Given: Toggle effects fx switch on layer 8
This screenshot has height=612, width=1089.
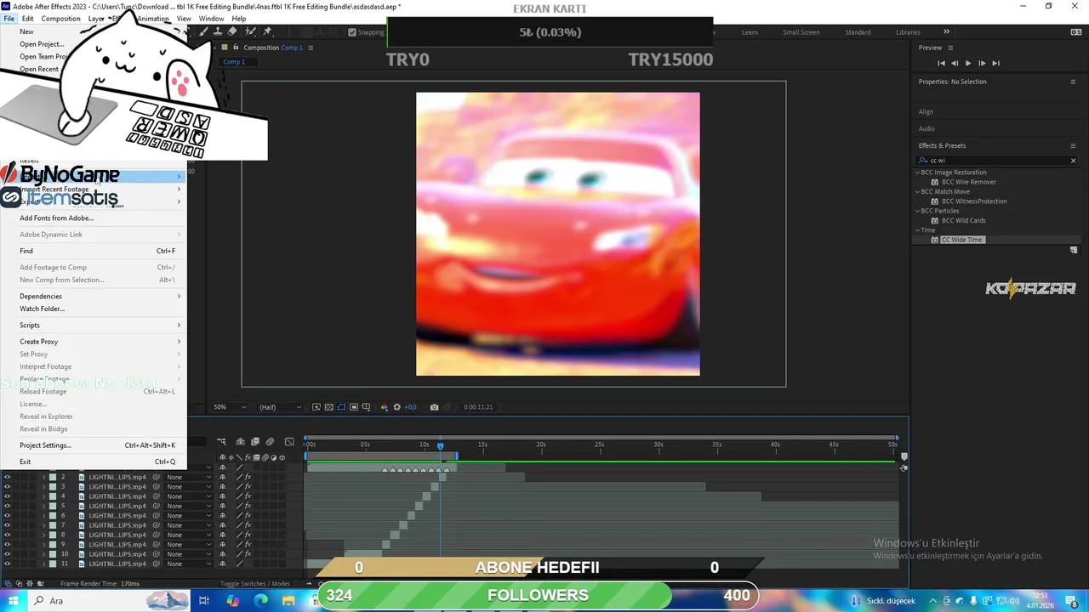Looking at the screenshot, I should (248, 535).
